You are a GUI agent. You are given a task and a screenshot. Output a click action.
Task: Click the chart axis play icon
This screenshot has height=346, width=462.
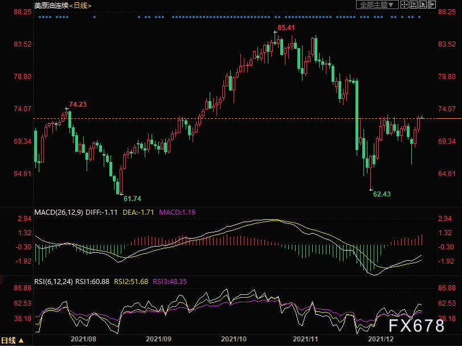[x=423, y=5]
